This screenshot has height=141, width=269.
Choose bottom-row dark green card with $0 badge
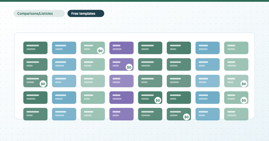179,114
